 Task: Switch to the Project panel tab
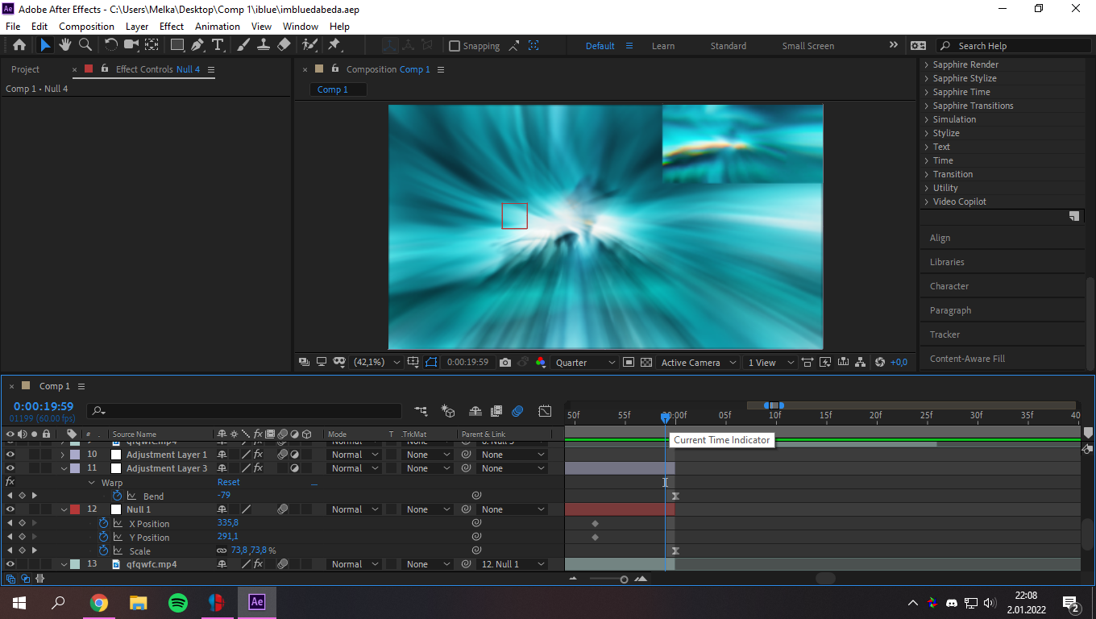click(25, 69)
